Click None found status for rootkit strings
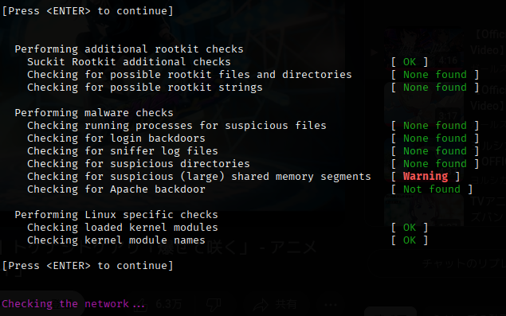Screen dimensions: 506x316 click(x=435, y=88)
